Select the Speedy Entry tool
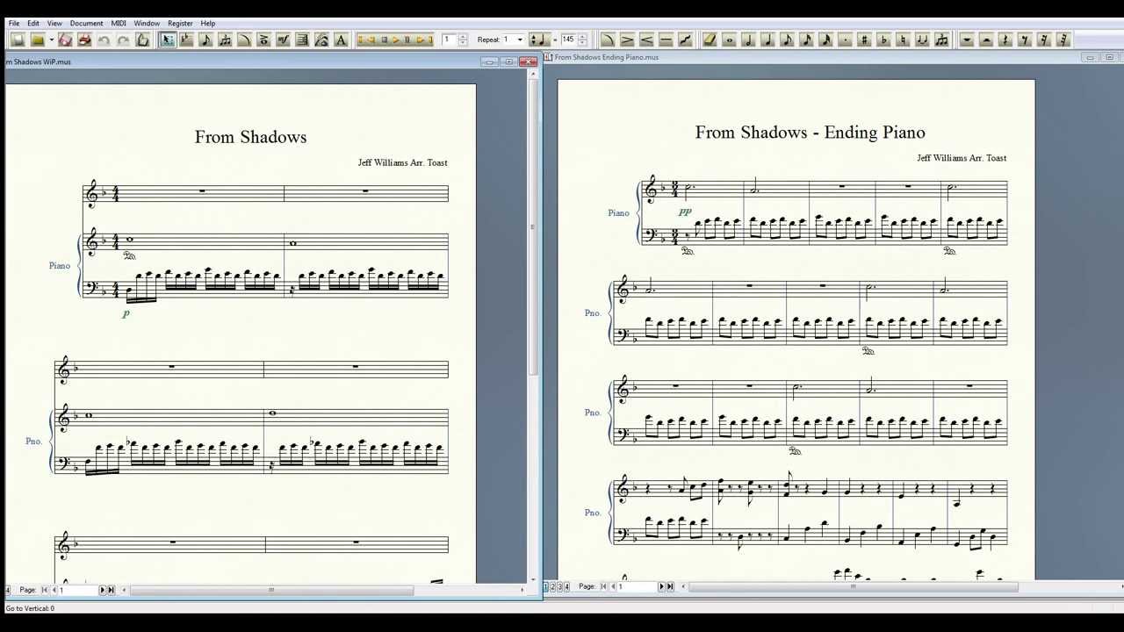The width and height of the screenshot is (1124, 632). point(225,39)
